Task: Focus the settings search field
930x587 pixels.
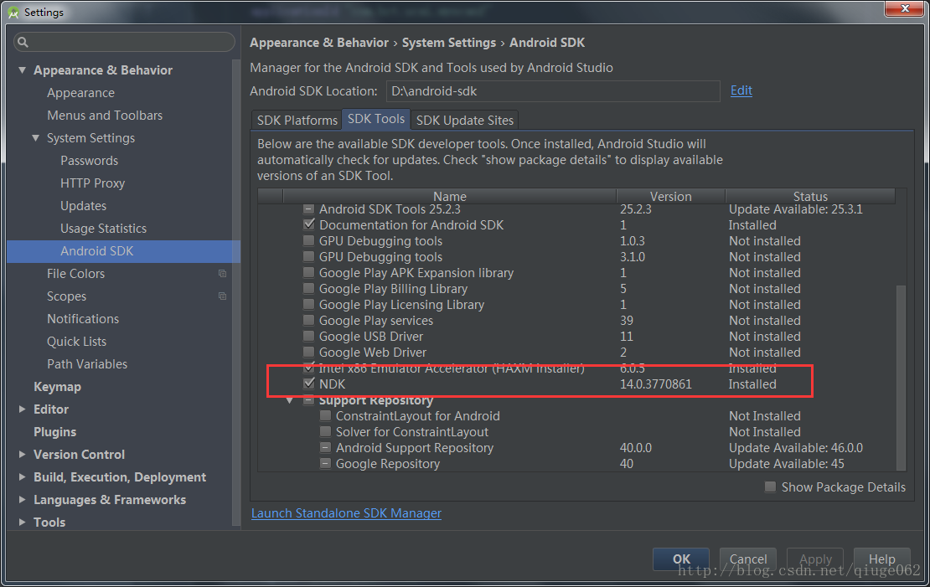Action: click(x=125, y=42)
